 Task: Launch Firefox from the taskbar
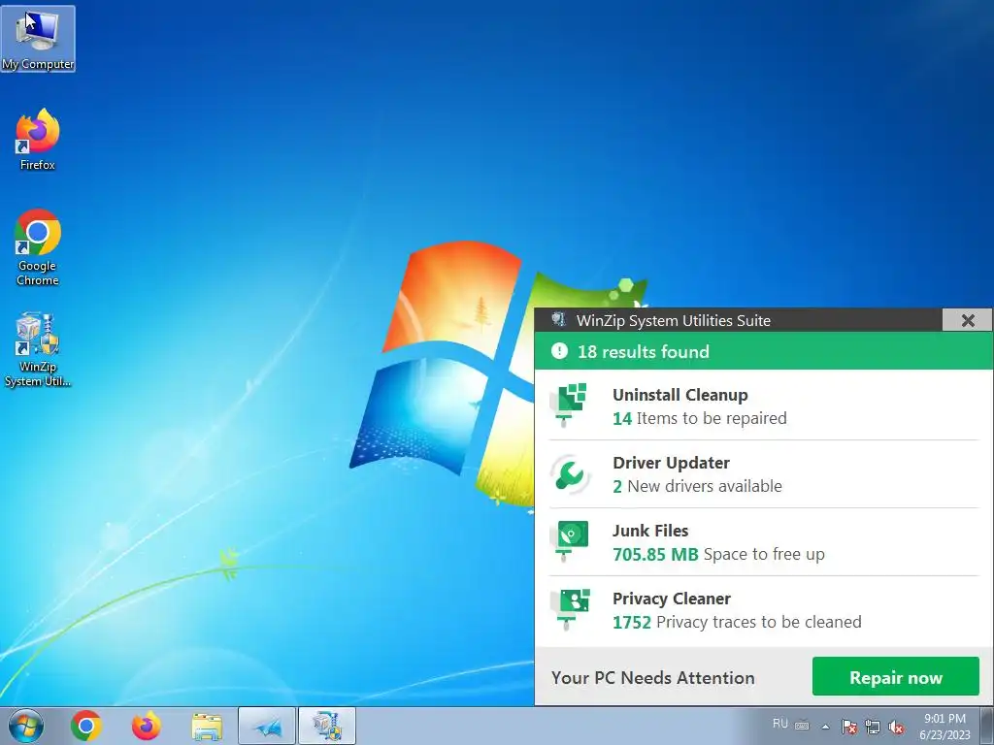coord(146,726)
